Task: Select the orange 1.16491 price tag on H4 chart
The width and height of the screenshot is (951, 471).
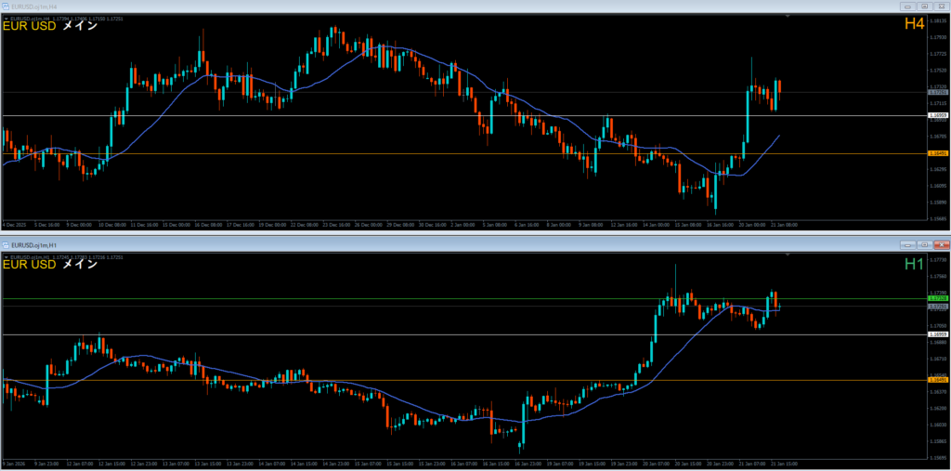Action: click(937, 153)
